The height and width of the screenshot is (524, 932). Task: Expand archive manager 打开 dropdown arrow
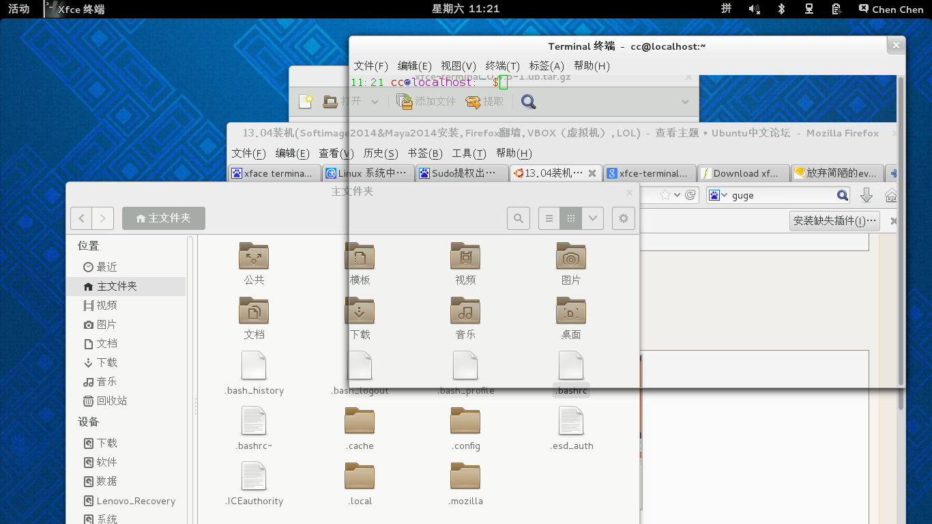pyautogui.click(x=375, y=102)
